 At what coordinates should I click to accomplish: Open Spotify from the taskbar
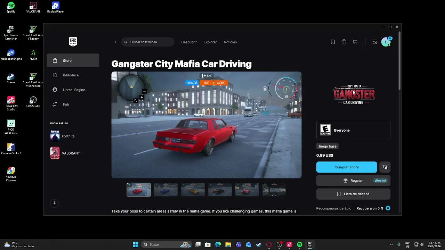[x=299, y=244]
